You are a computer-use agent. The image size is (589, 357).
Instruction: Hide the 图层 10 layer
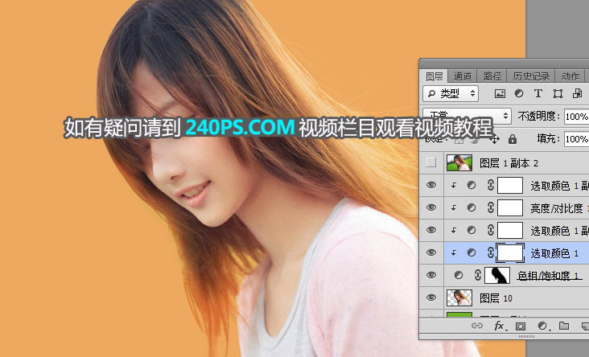[431, 297]
